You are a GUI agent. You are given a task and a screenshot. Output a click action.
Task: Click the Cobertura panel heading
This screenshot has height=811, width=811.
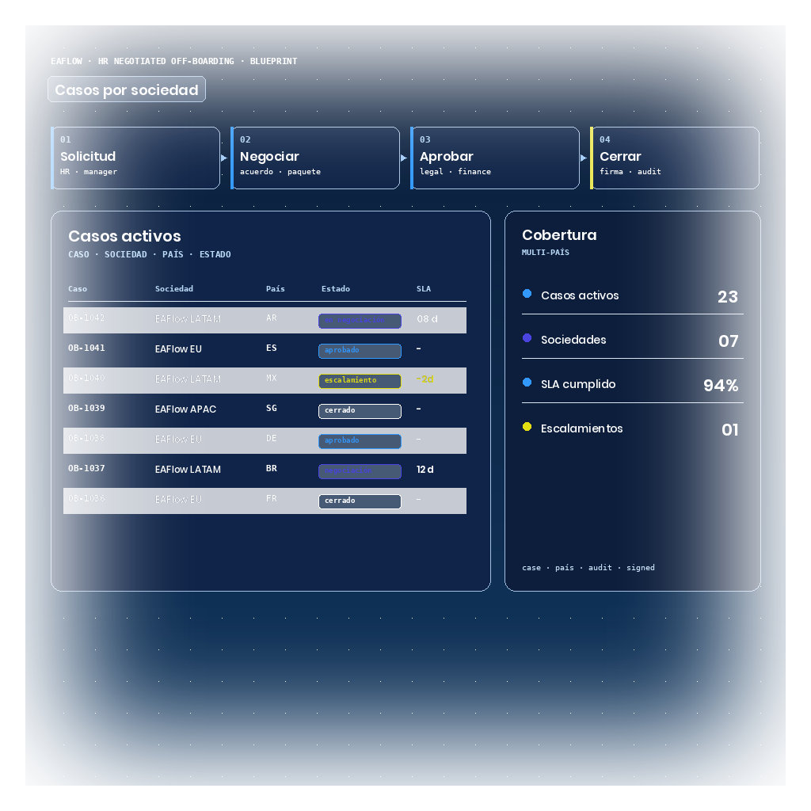559,235
